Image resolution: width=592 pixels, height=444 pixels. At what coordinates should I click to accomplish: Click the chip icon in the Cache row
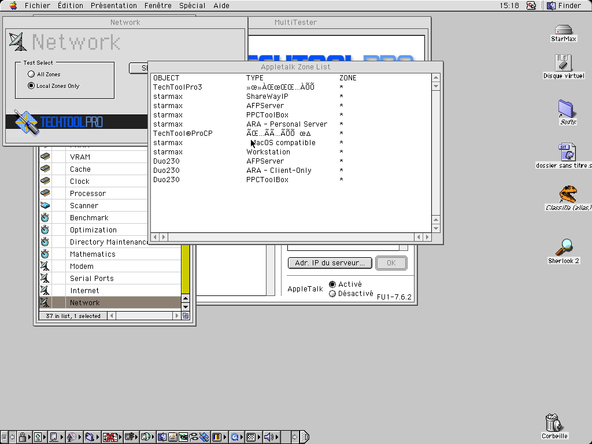pyautogui.click(x=45, y=169)
